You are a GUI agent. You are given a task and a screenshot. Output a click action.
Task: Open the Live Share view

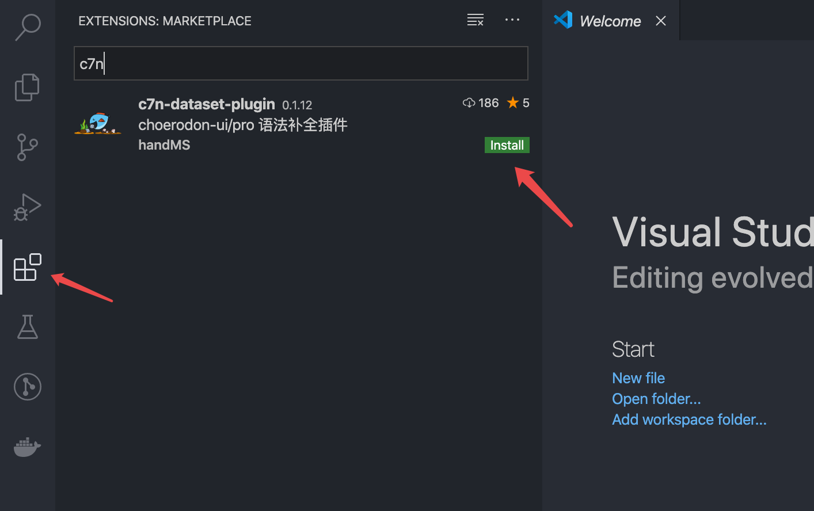tap(27, 387)
